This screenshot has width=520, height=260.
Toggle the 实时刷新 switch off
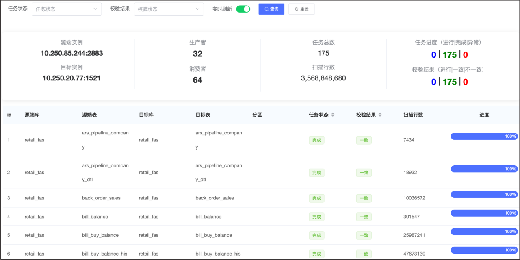(243, 9)
